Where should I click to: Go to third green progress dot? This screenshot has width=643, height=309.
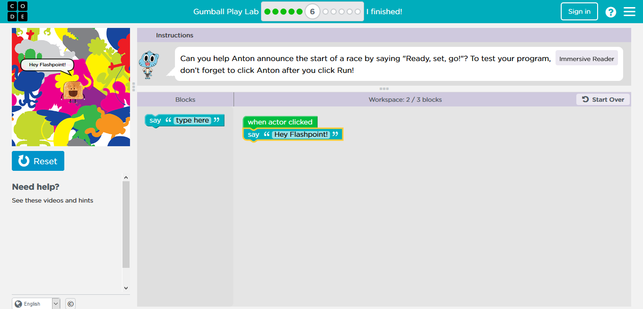284,11
